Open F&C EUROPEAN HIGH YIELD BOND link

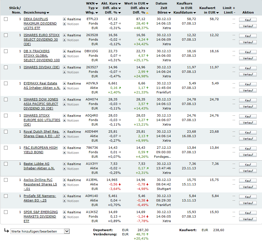coord(41,150)
